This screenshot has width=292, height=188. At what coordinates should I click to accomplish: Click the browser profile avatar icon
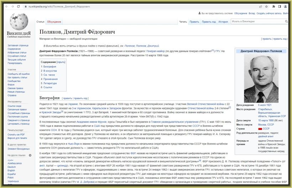tap(285, 6)
